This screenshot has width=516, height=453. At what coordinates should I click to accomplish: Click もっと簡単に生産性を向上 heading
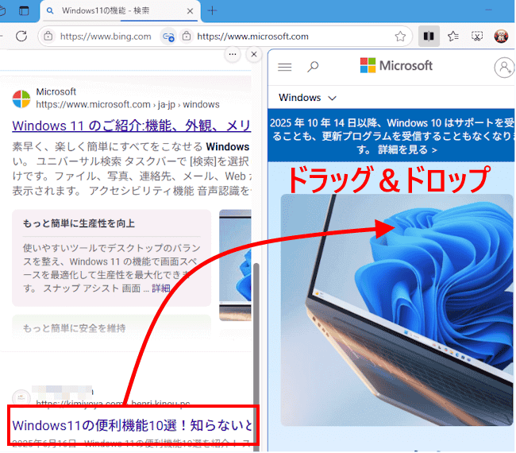click(x=79, y=223)
